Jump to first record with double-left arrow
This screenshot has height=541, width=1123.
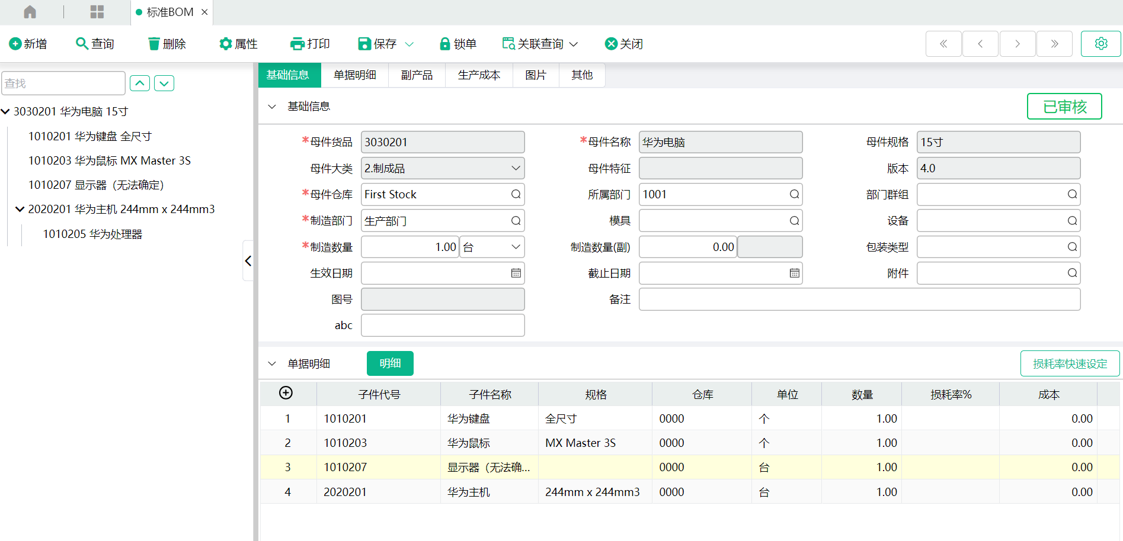[943, 44]
